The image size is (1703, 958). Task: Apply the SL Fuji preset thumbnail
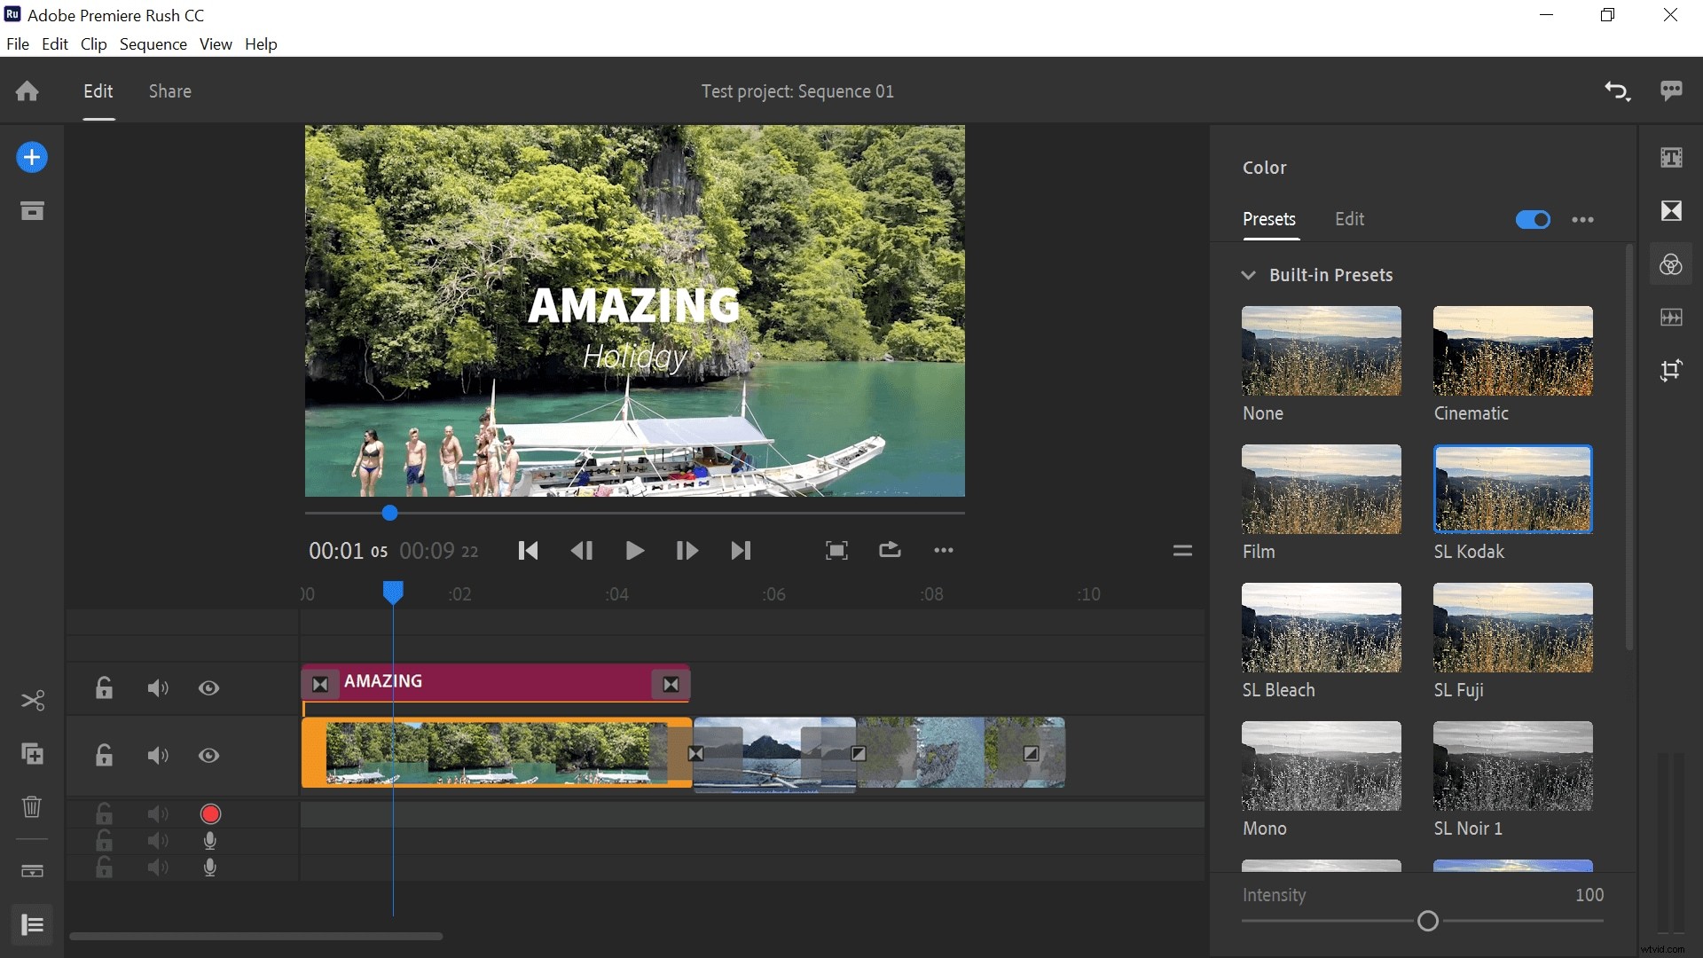point(1511,627)
